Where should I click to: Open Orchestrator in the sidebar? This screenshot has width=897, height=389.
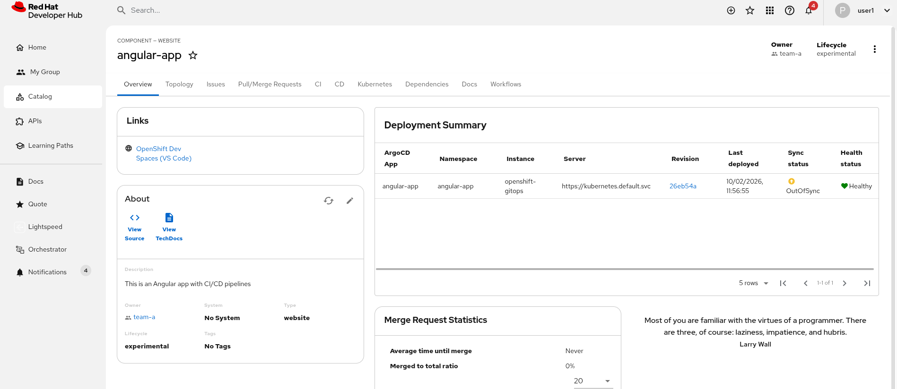(x=53, y=249)
